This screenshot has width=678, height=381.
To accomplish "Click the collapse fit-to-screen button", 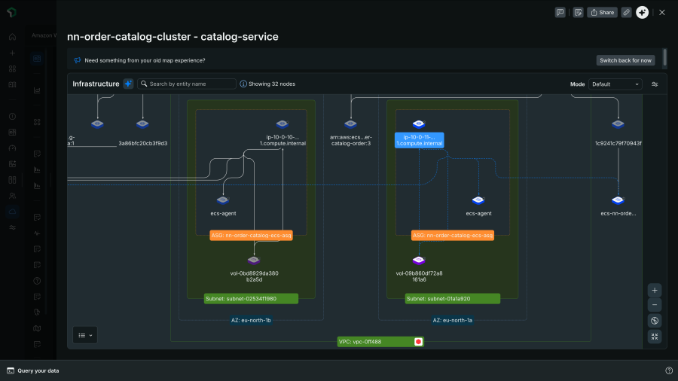I will (x=655, y=337).
